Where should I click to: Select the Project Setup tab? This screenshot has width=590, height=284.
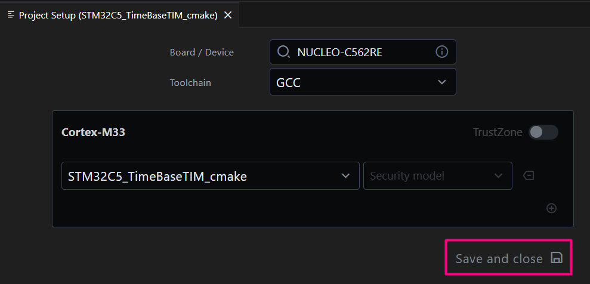[x=118, y=16]
